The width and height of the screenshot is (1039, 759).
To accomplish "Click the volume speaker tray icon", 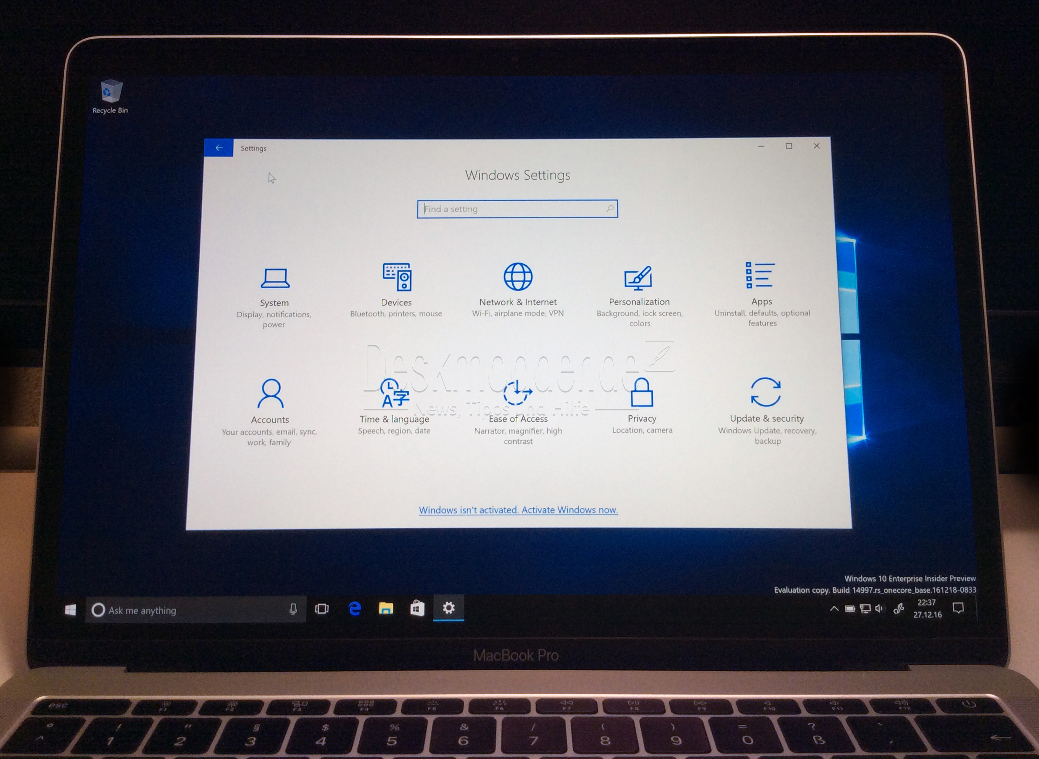I will pyautogui.click(x=879, y=609).
